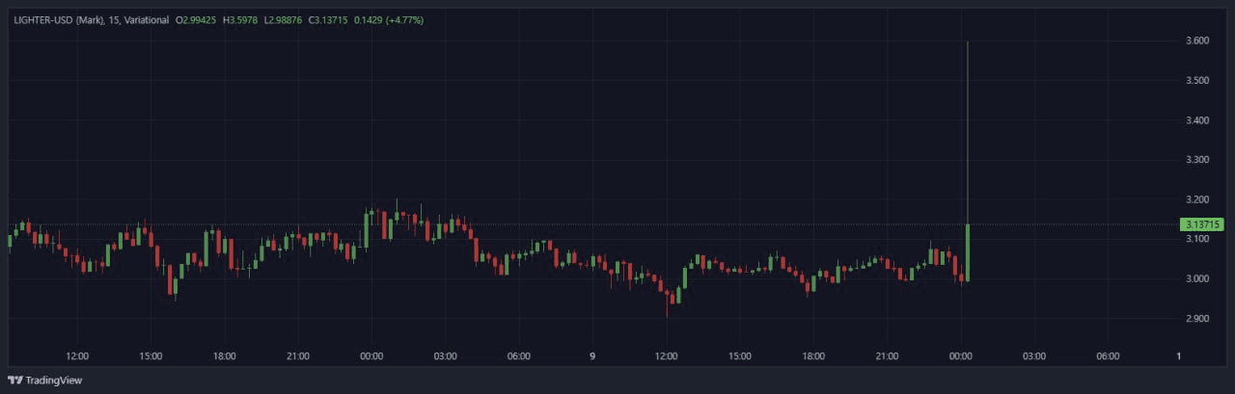Click the date label 9 on time axis
The height and width of the screenshot is (394, 1235).
592,356
